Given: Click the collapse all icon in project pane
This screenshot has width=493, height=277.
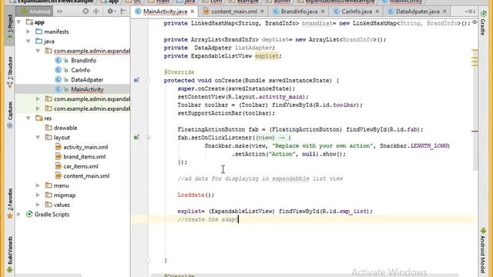Looking at the screenshot, I should click(96, 12).
